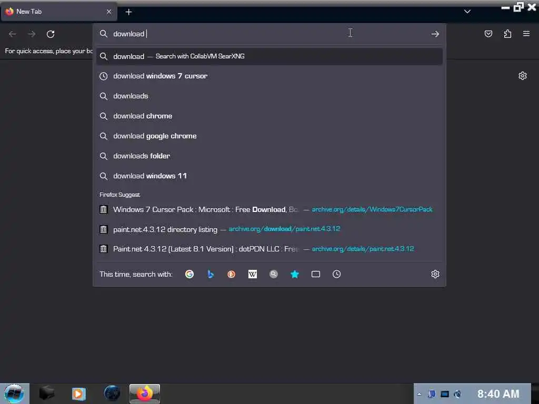Open a new tab with the plus button

coord(128,12)
